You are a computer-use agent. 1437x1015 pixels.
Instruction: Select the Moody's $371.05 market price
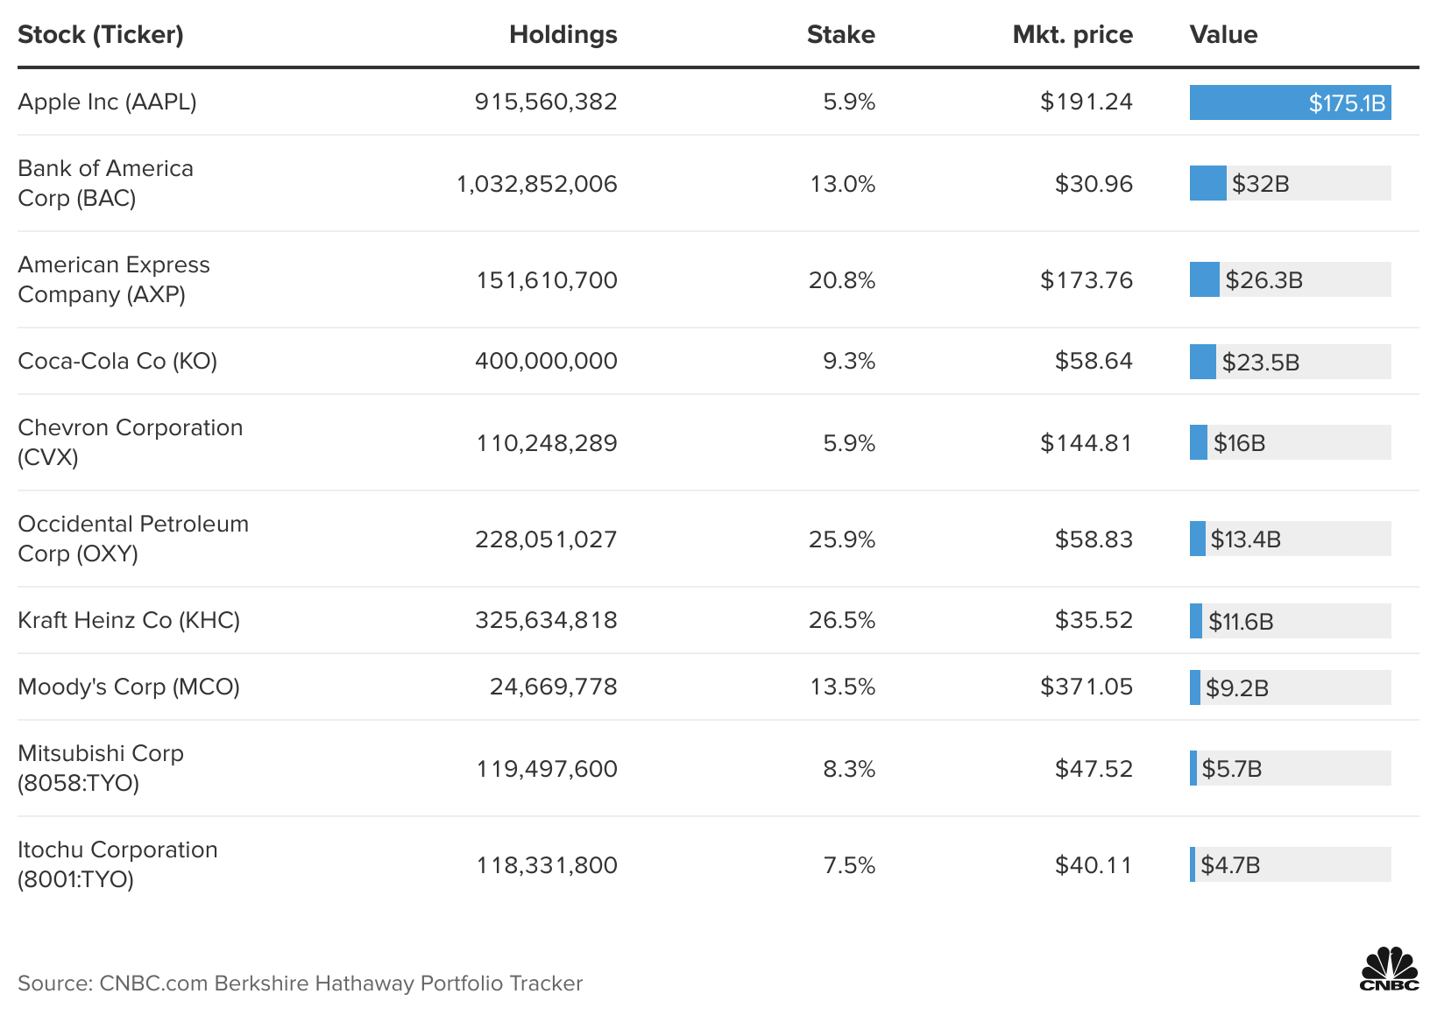click(1086, 687)
